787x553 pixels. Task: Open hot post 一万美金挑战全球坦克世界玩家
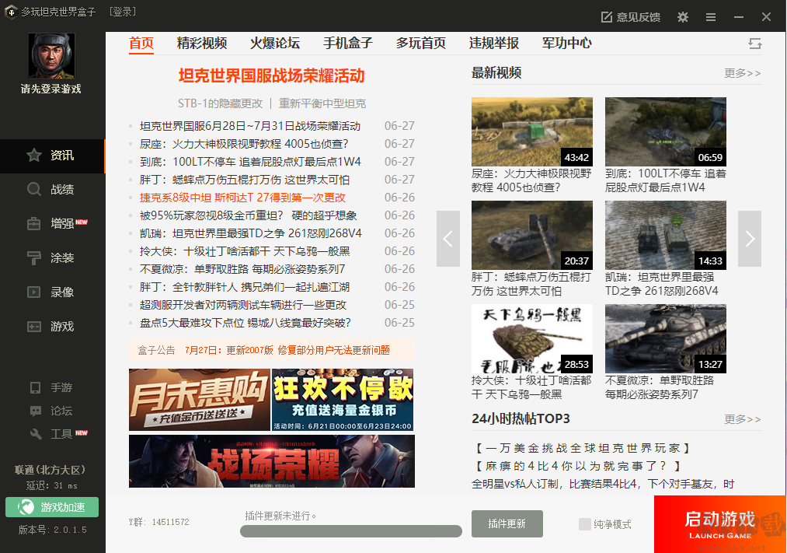coord(582,448)
